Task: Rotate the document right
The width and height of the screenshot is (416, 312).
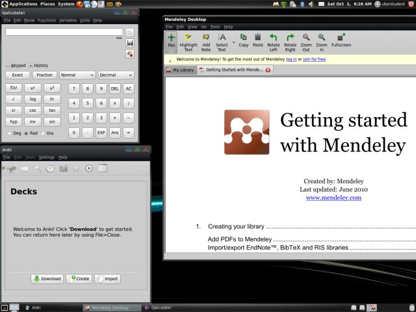Action: tap(290, 41)
